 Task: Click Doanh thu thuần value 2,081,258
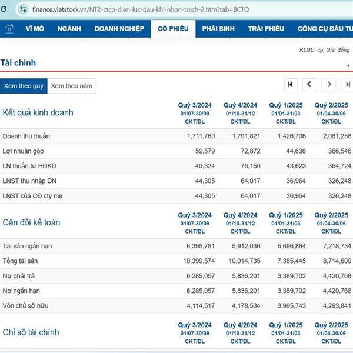click(337, 136)
